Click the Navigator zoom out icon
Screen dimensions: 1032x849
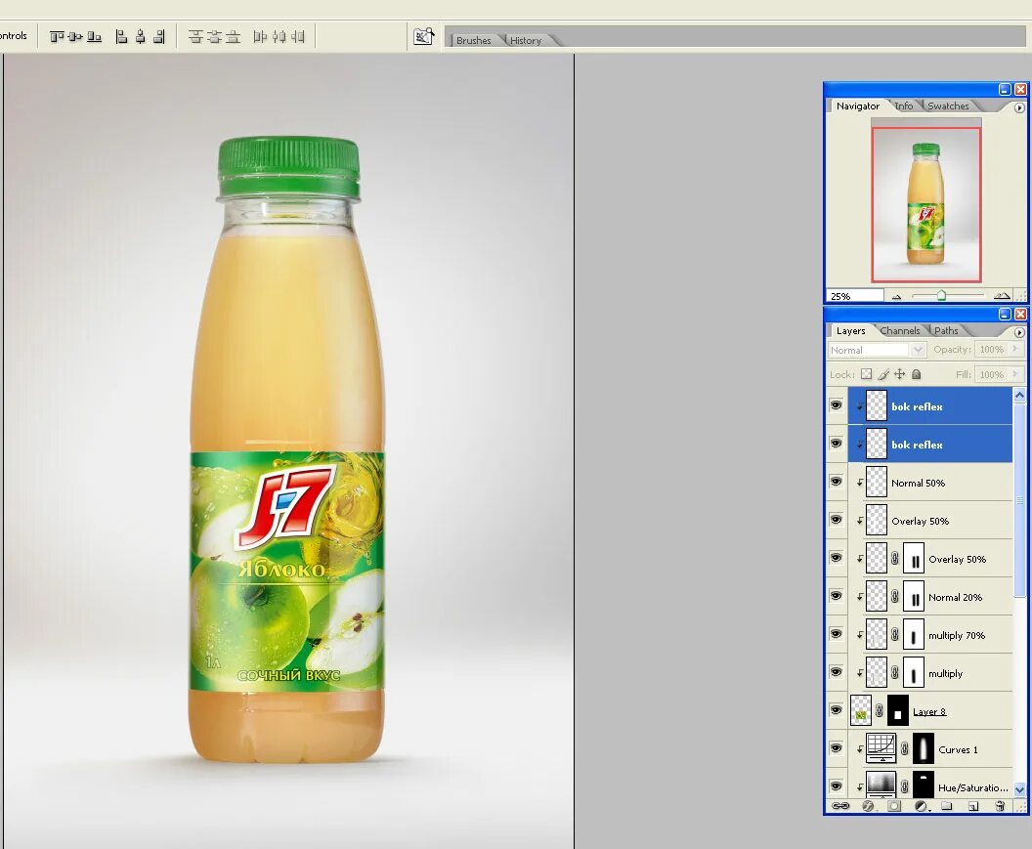pos(896,296)
